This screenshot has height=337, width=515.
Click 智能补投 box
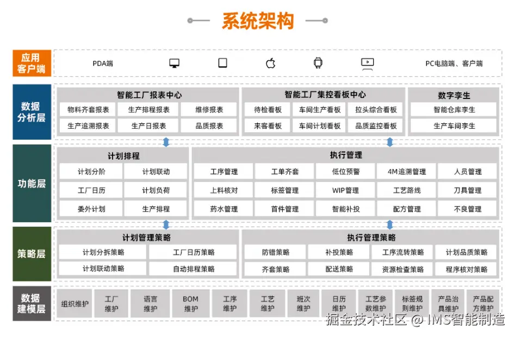coord(345,209)
